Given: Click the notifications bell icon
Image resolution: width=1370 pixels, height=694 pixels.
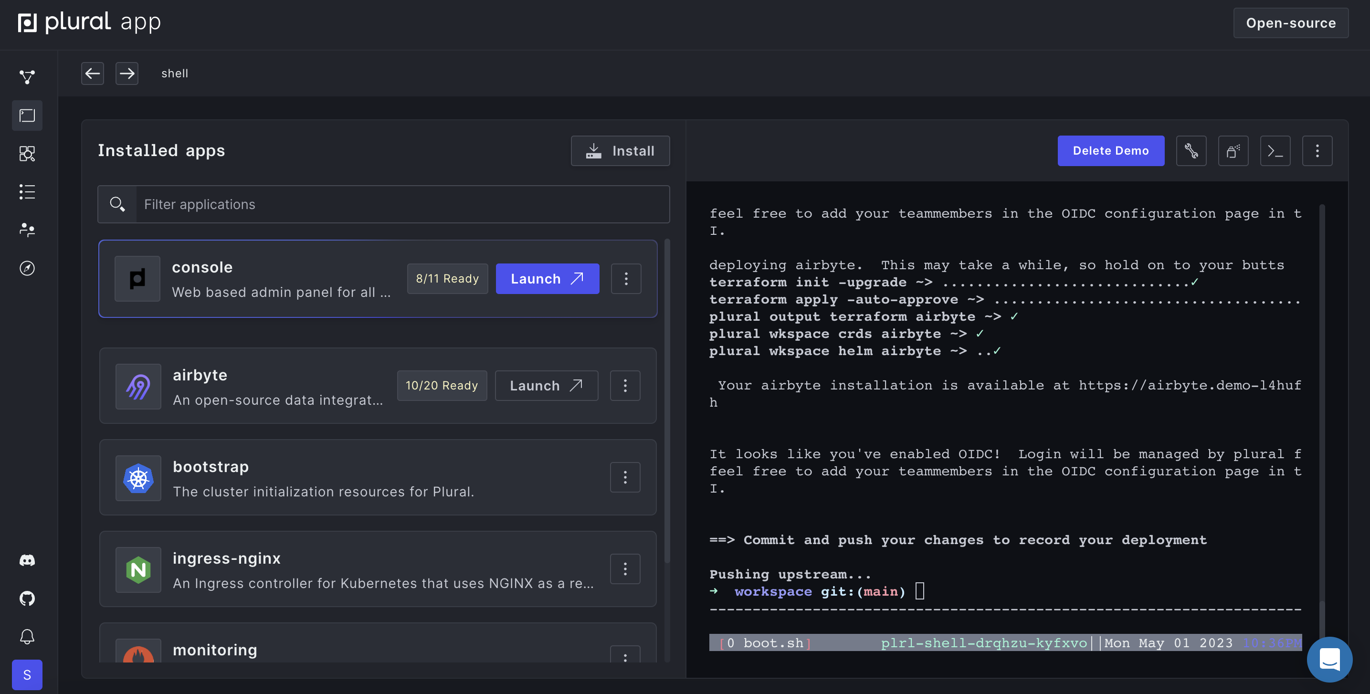Looking at the screenshot, I should point(27,637).
